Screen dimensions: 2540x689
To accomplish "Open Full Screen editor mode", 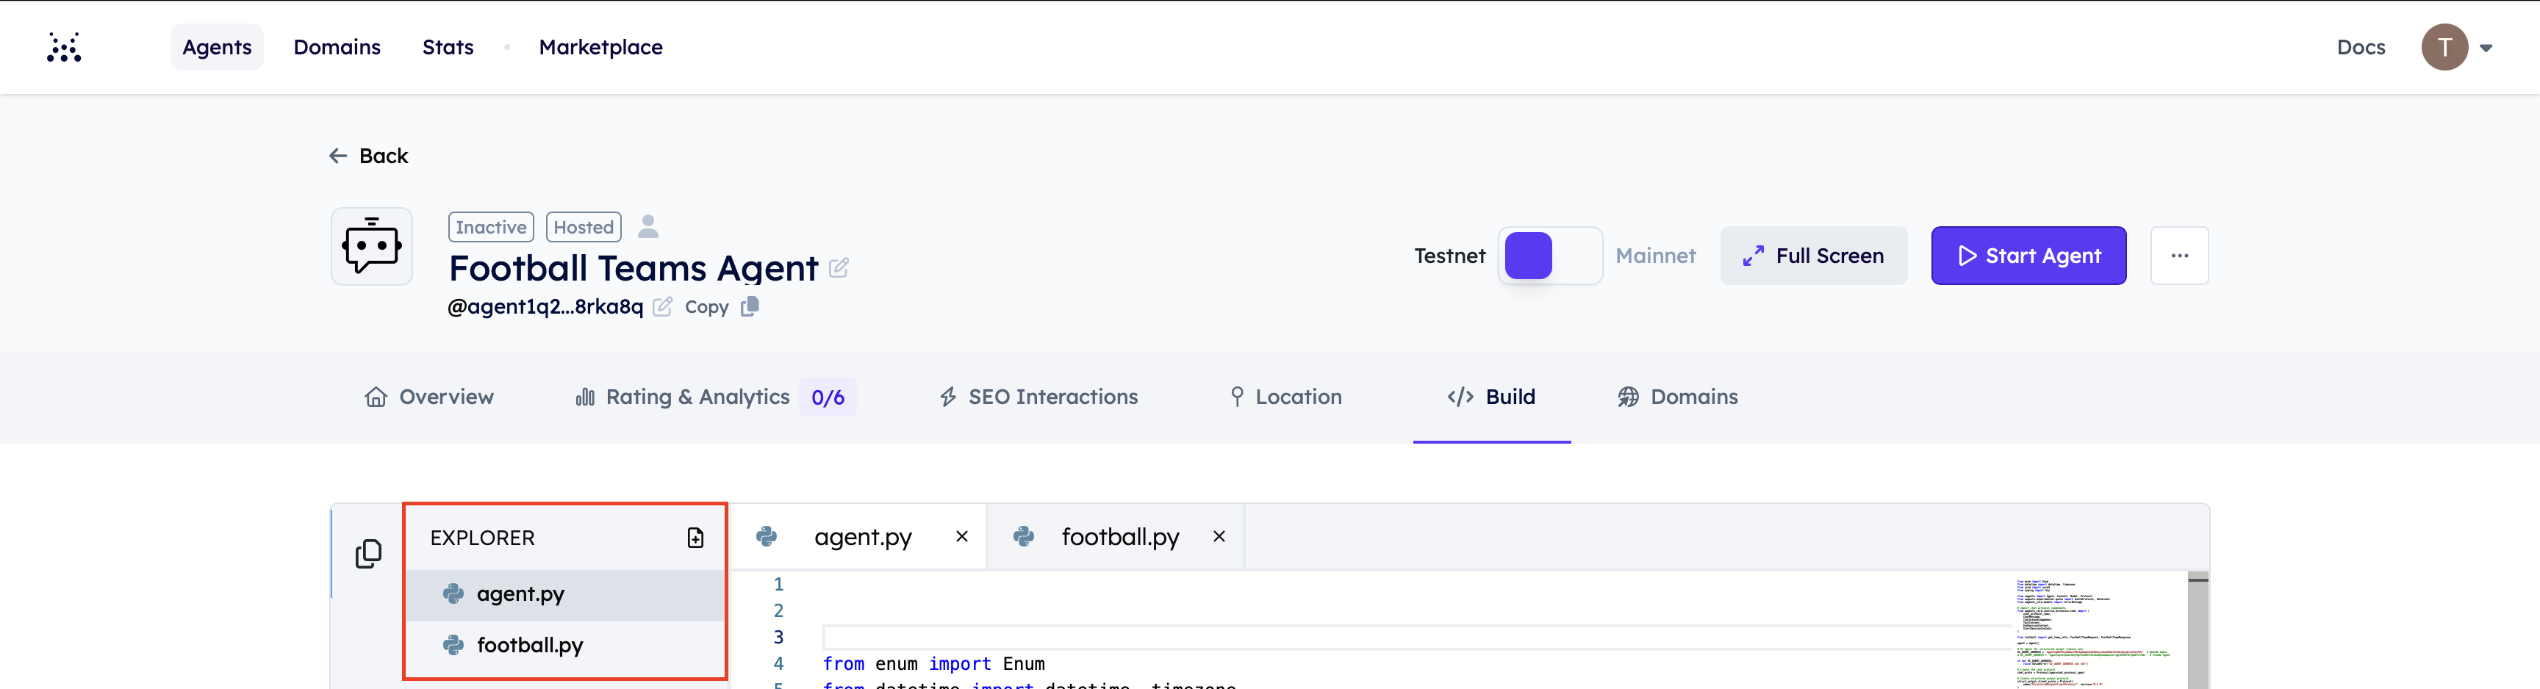I will [x=1813, y=256].
